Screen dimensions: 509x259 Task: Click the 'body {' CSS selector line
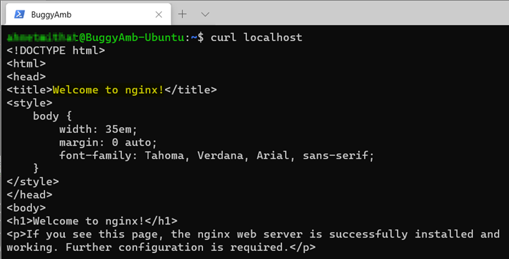tap(52, 116)
